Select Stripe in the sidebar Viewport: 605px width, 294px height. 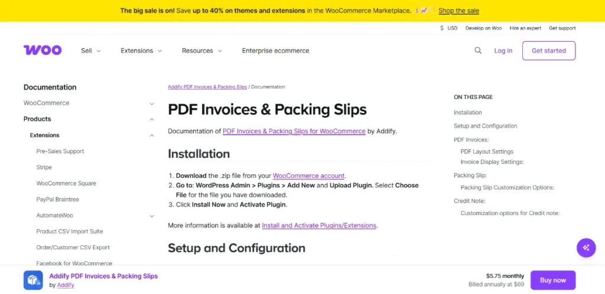44,167
